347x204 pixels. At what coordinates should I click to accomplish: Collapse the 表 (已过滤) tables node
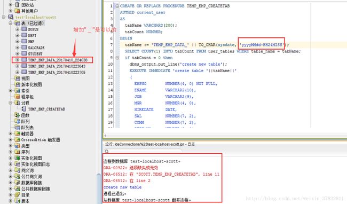click(x=10, y=23)
